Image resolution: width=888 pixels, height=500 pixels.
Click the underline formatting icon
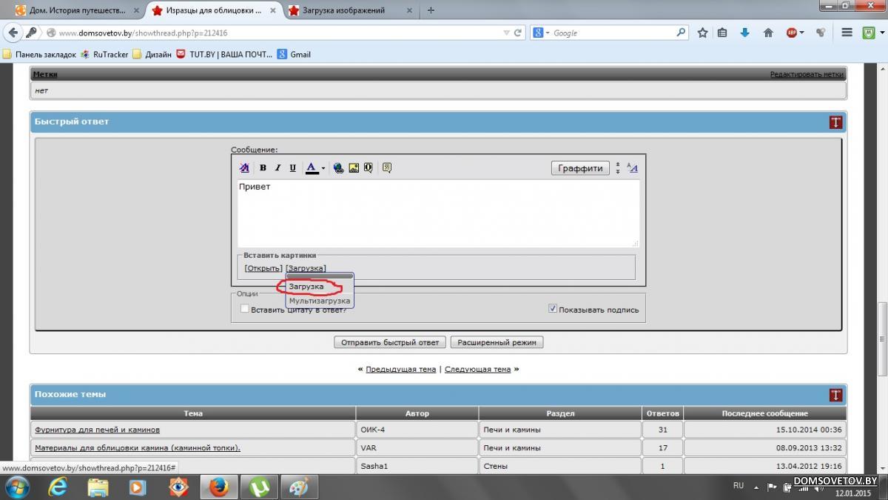292,168
